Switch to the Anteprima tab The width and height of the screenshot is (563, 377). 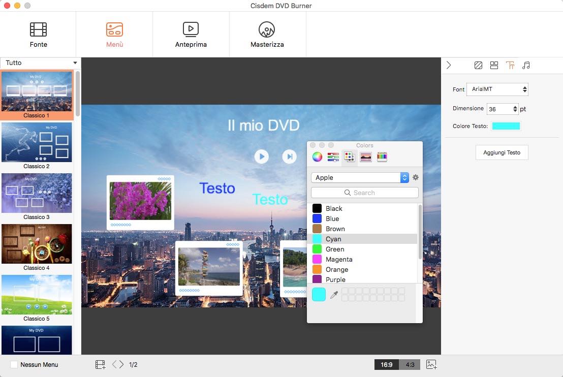pos(191,35)
